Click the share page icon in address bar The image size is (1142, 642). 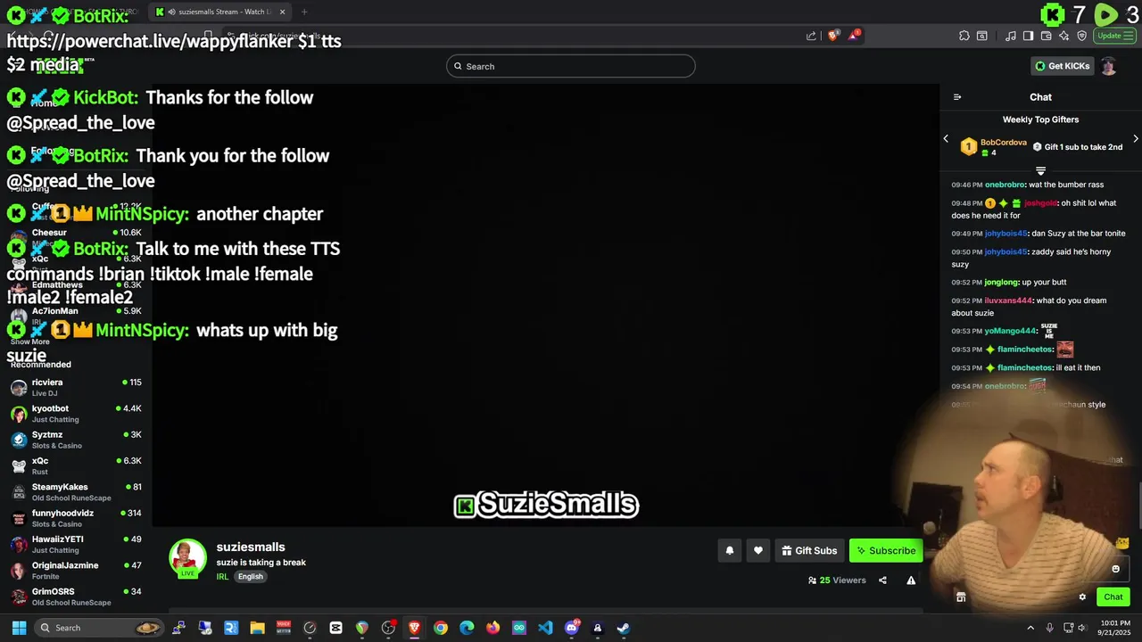[x=811, y=36]
